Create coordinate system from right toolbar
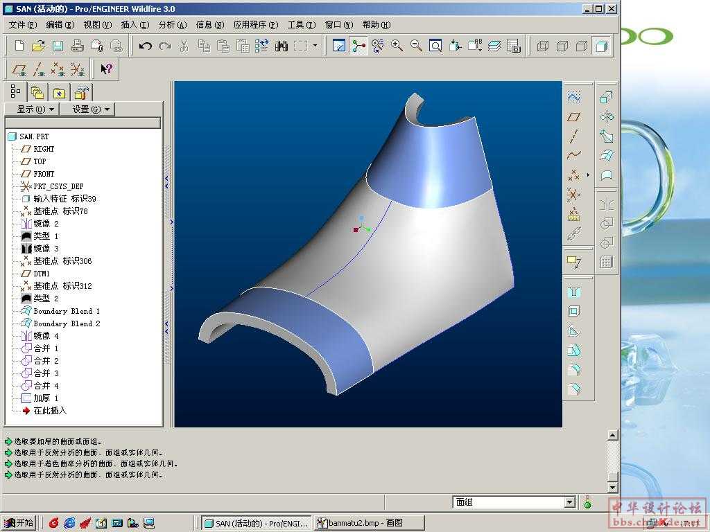The image size is (710, 532). tap(573, 195)
